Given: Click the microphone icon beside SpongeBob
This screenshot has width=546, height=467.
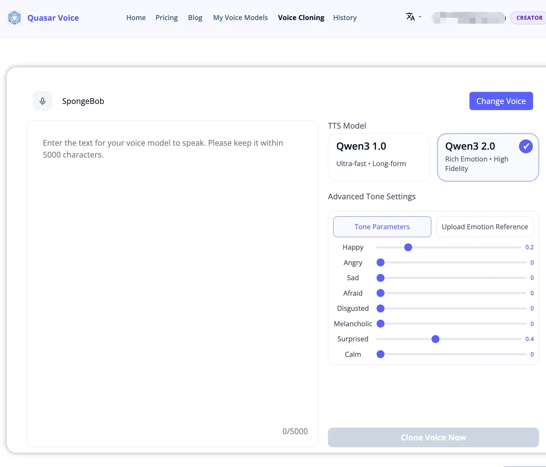Looking at the screenshot, I should coord(42,101).
